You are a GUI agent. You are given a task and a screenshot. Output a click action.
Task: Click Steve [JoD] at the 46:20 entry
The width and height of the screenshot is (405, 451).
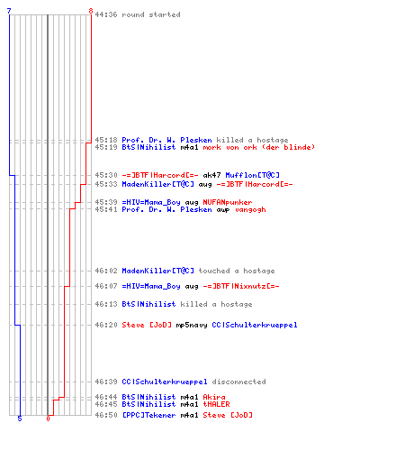147,325
